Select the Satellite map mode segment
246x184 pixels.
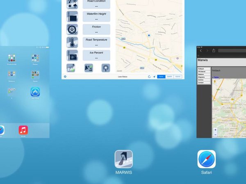[169, 77]
